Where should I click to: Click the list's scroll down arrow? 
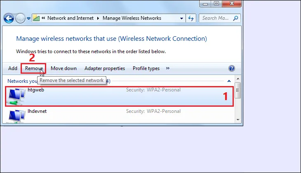pyautogui.click(x=238, y=119)
